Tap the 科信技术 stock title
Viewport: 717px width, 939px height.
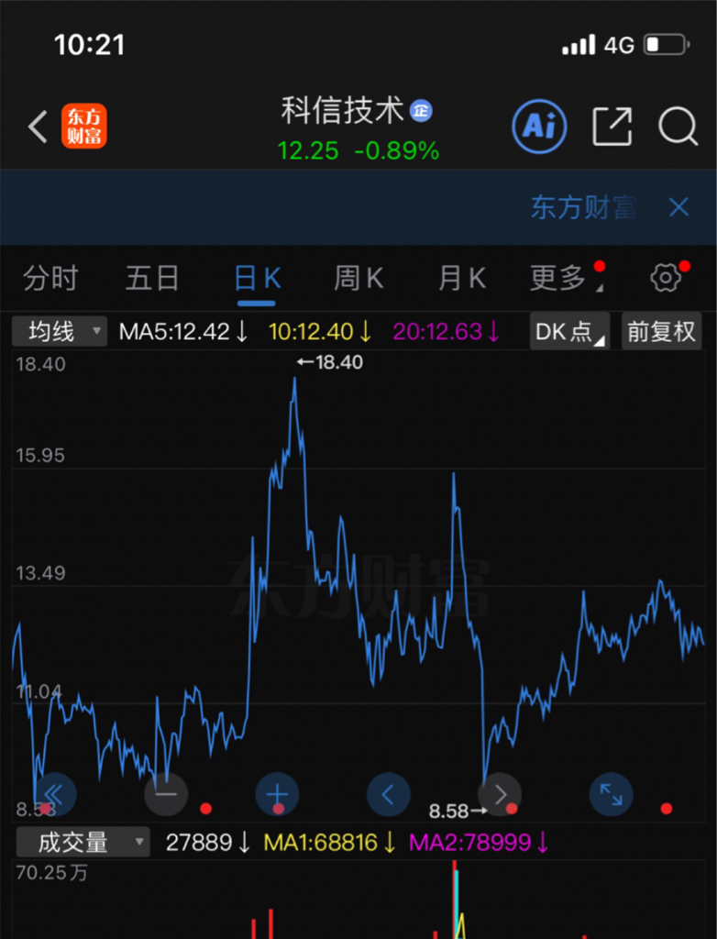343,111
